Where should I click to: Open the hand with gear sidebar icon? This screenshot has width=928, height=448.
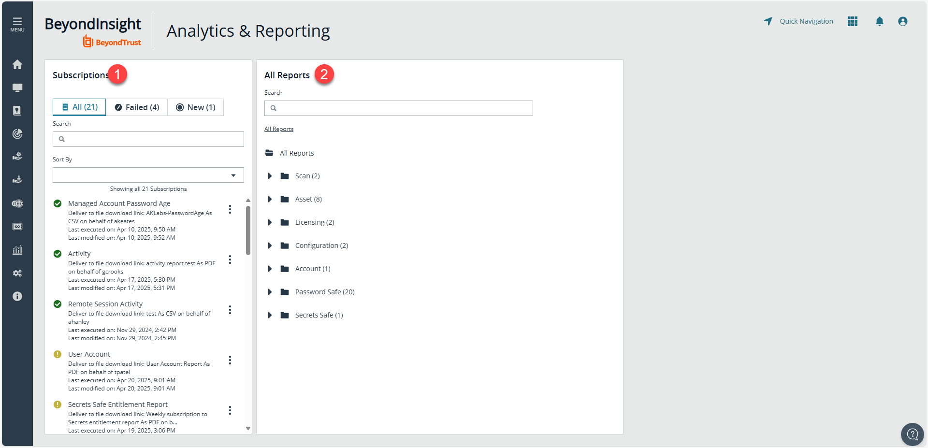click(17, 157)
